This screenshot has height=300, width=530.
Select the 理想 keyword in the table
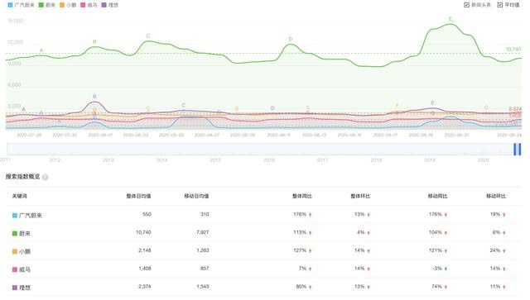(x=25, y=288)
